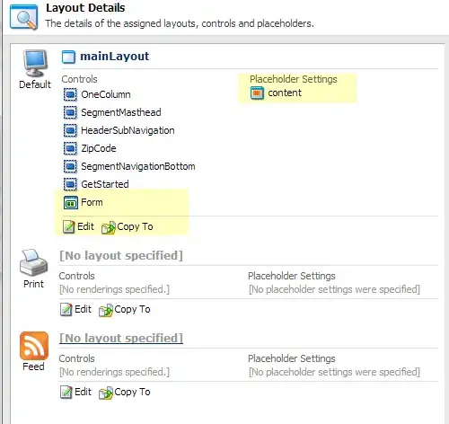Click the Print device printer icon

33,262
